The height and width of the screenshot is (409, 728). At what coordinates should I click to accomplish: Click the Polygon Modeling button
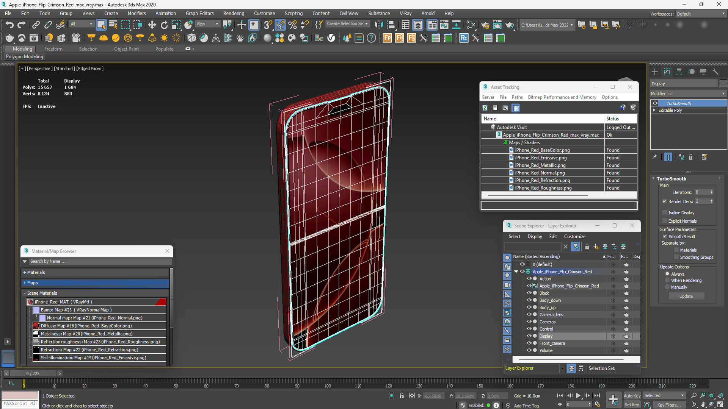tap(25, 56)
